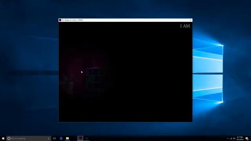Viewport: 251px width, 141px height.
Task: Open network status tray icon
Action: point(231,138)
